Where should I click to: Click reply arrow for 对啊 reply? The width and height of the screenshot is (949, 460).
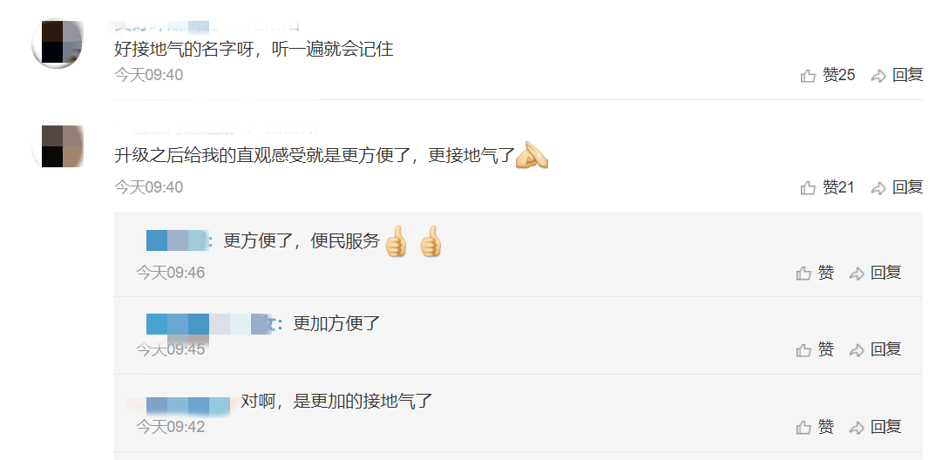pos(857,428)
